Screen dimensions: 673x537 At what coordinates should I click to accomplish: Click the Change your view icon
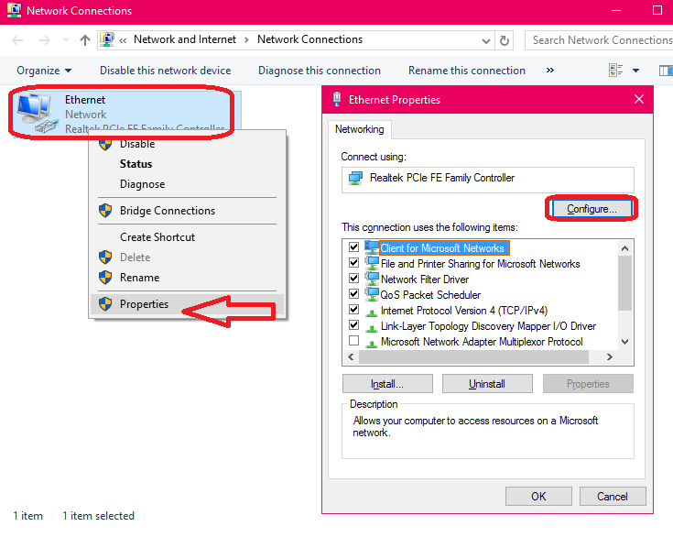pos(616,70)
